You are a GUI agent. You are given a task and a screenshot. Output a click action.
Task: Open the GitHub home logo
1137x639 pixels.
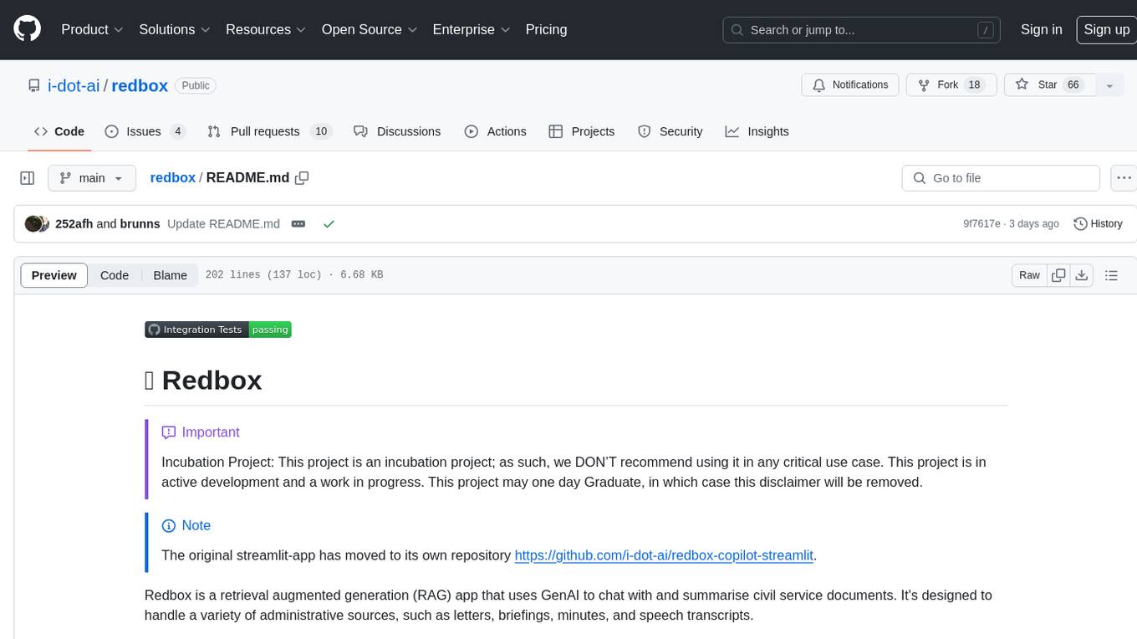coord(27,29)
